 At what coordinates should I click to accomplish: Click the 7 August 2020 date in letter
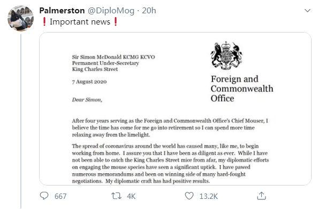click(89, 82)
